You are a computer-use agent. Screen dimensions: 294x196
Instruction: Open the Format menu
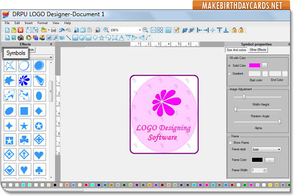tap(42, 23)
